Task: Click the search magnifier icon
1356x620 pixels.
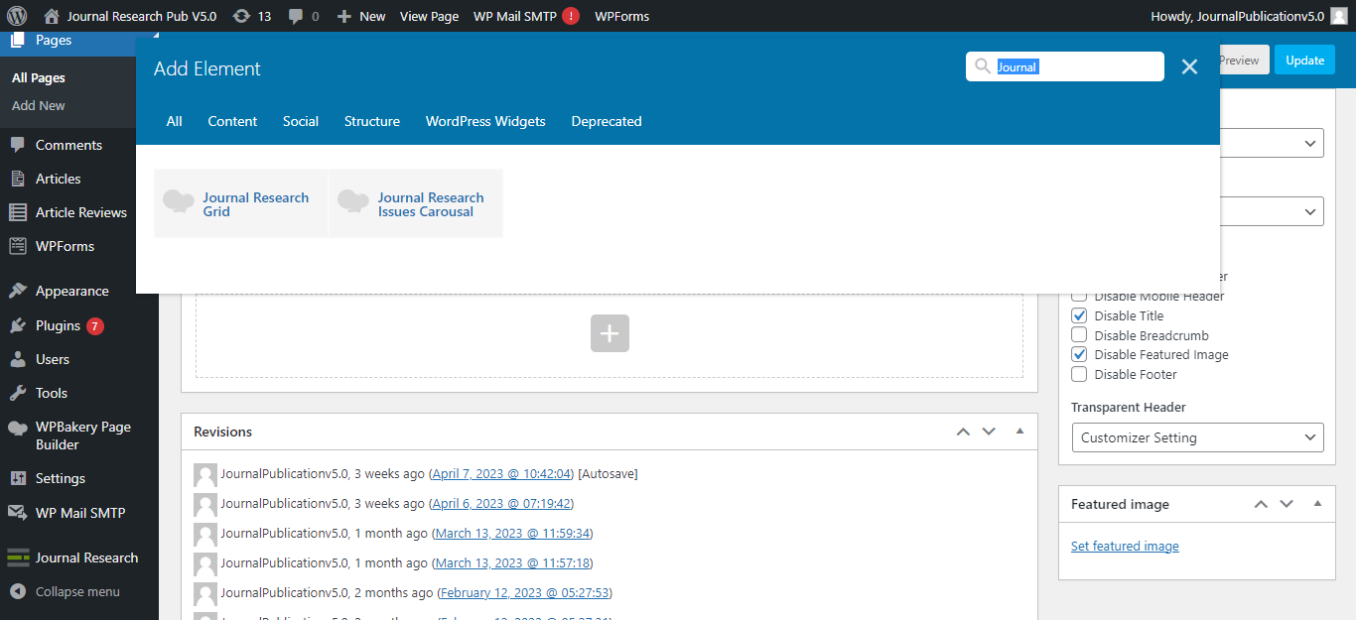Action: pyautogui.click(x=983, y=66)
